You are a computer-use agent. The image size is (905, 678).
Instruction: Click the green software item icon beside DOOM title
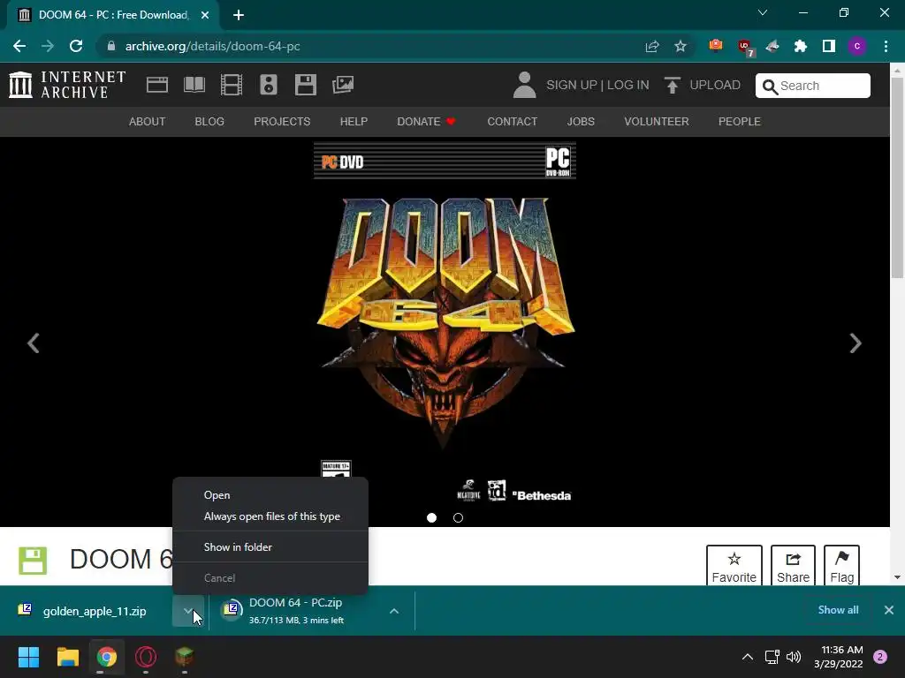[x=33, y=561]
